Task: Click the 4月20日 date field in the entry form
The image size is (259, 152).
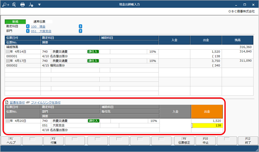Action: click(x=22, y=121)
